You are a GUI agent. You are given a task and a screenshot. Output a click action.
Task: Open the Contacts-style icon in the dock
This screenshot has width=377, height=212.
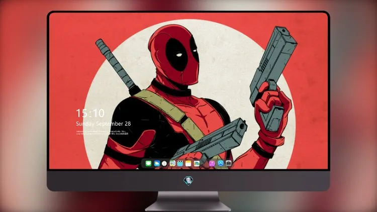172,164
